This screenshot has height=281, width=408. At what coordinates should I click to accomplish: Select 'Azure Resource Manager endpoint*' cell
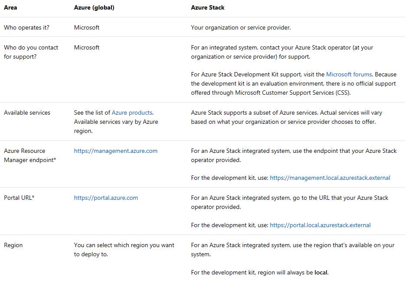click(30, 155)
